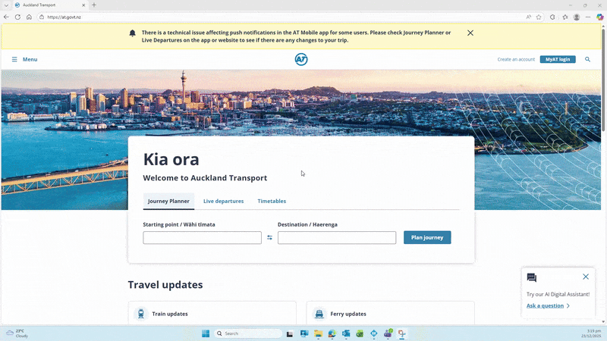Image resolution: width=607 pixels, height=341 pixels.
Task: Open browser tab actions dropdown
Action: pyautogui.click(x=6, y=5)
